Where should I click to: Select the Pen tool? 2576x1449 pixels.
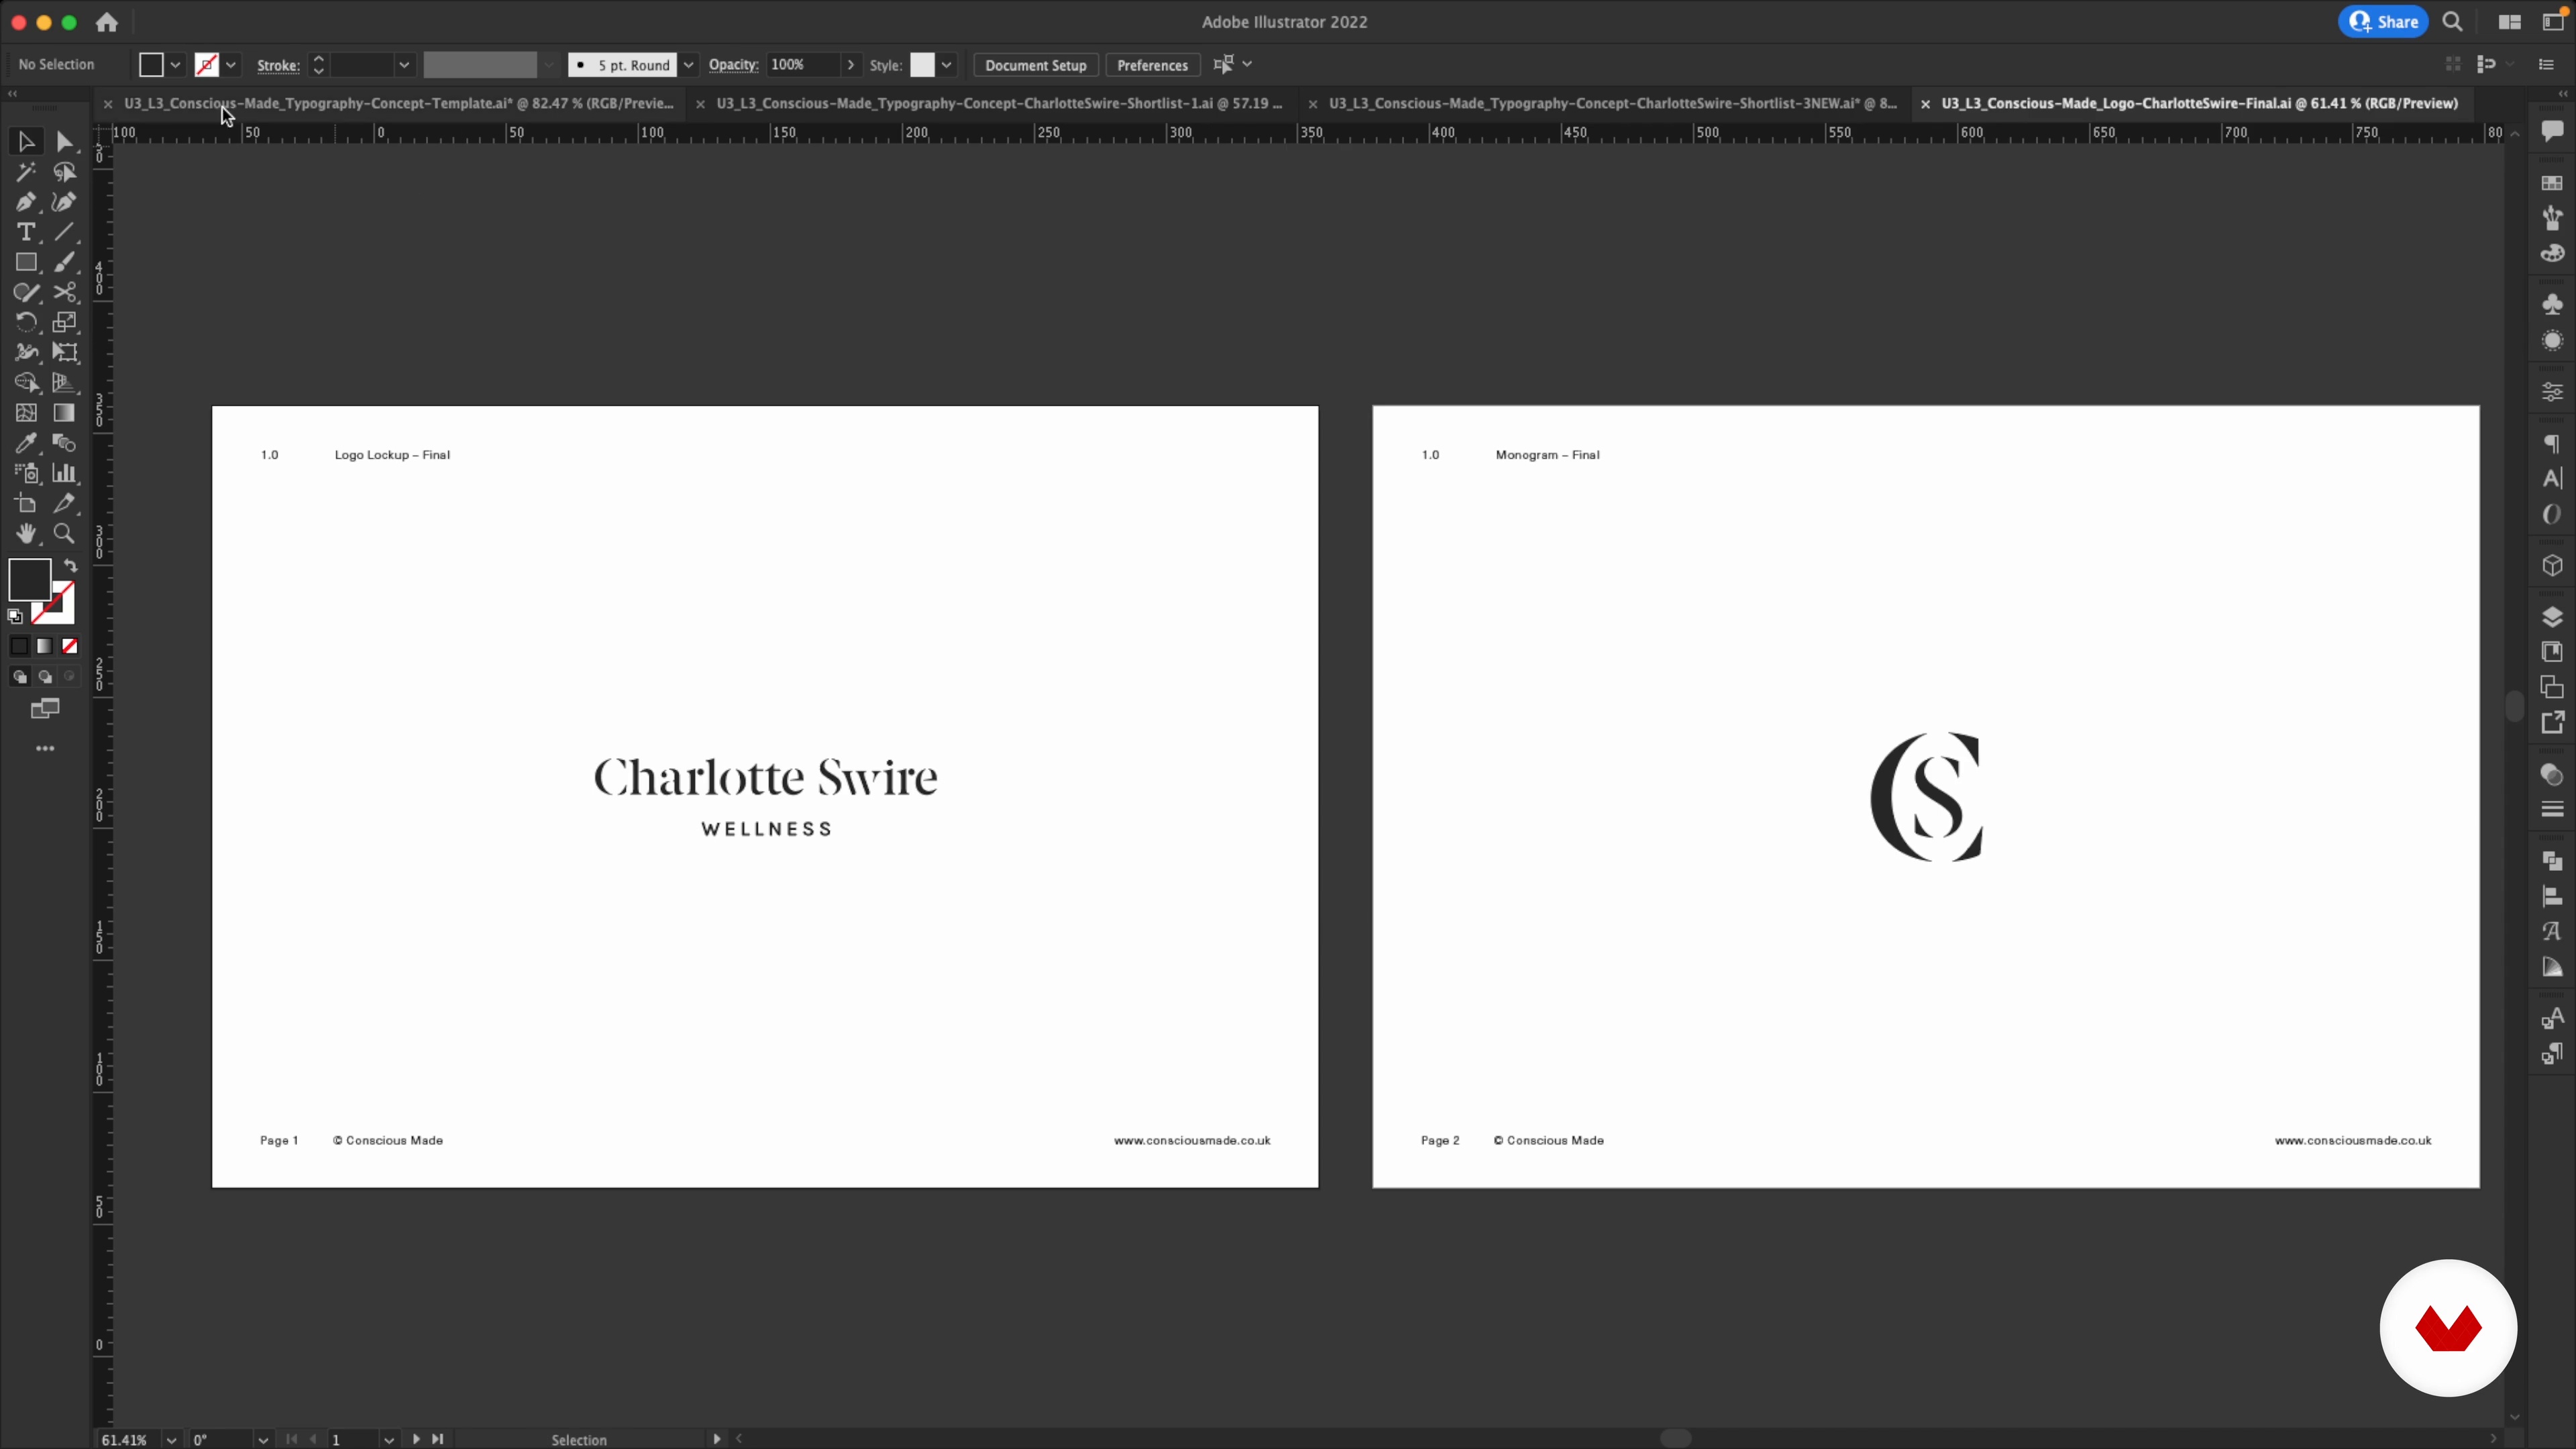(x=26, y=202)
